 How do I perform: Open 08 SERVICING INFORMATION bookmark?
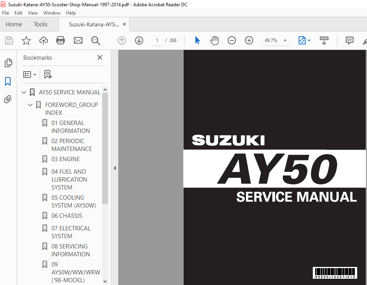coord(70,250)
